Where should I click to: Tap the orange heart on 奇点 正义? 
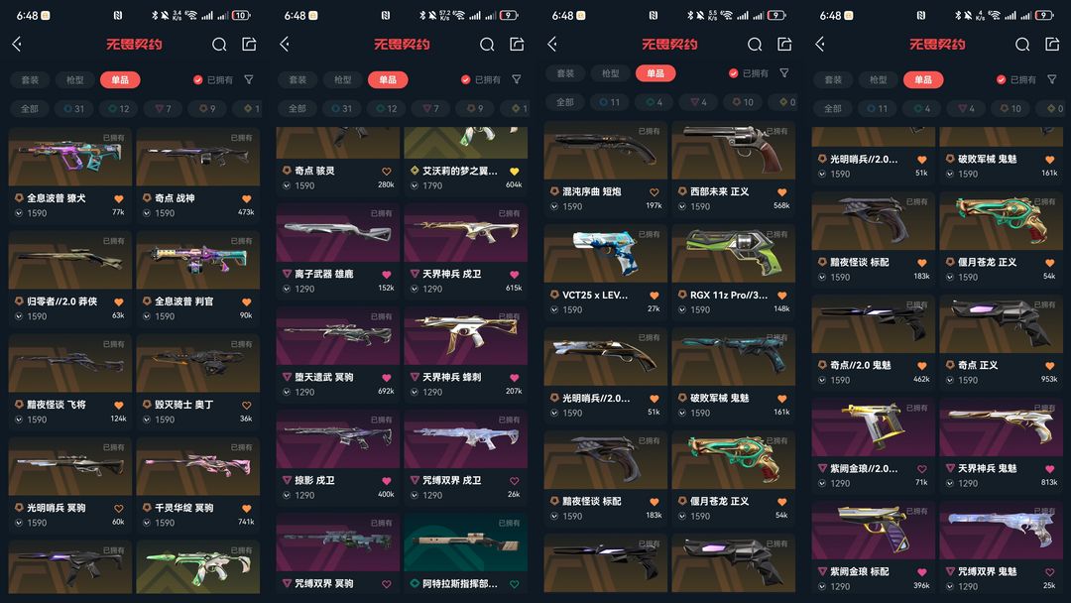click(1050, 365)
